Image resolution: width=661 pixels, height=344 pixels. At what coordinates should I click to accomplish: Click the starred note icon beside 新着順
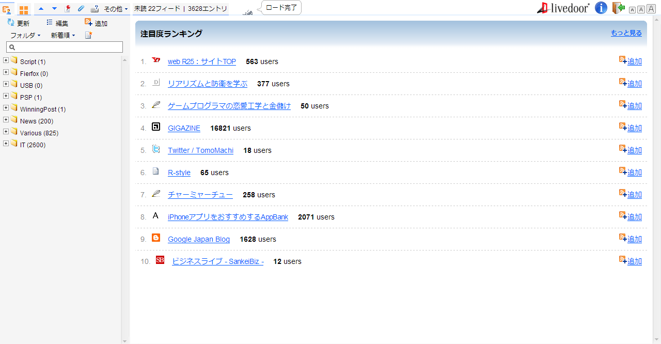click(x=88, y=35)
